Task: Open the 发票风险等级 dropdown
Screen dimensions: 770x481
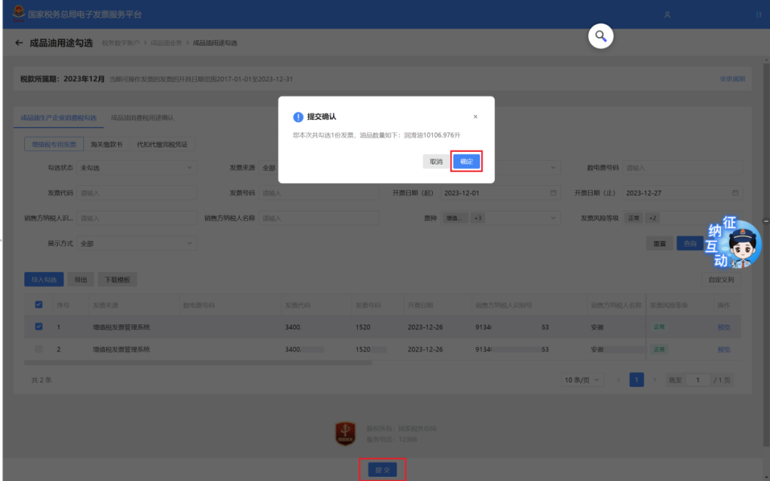Action: tap(682, 218)
